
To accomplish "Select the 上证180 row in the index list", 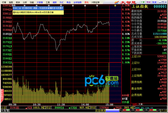I will (x=149, y=58).
